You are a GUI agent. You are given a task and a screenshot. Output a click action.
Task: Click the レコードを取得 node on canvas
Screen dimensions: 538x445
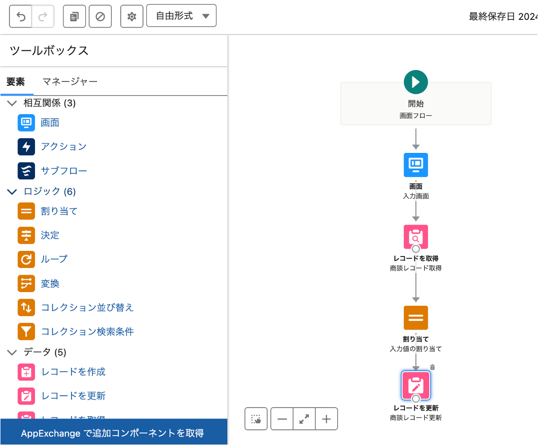pos(416,237)
